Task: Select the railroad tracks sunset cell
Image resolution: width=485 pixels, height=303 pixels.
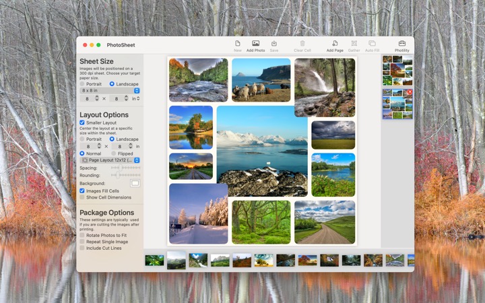Action: (191, 166)
